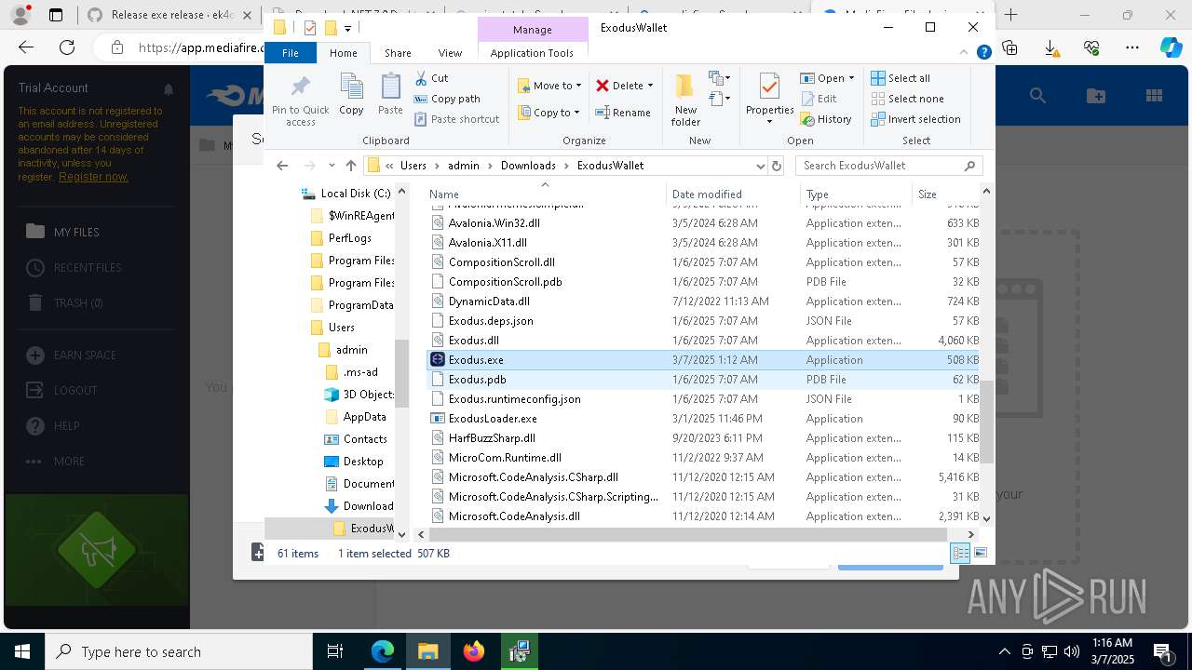Click Copy path in ribbon
The width and height of the screenshot is (1192, 670).
pyautogui.click(x=447, y=99)
